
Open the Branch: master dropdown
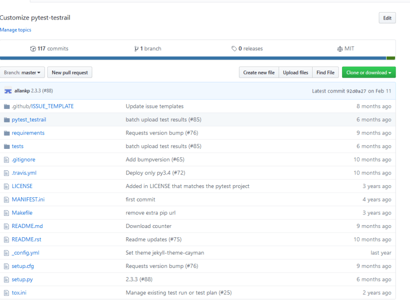pos(22,72)
